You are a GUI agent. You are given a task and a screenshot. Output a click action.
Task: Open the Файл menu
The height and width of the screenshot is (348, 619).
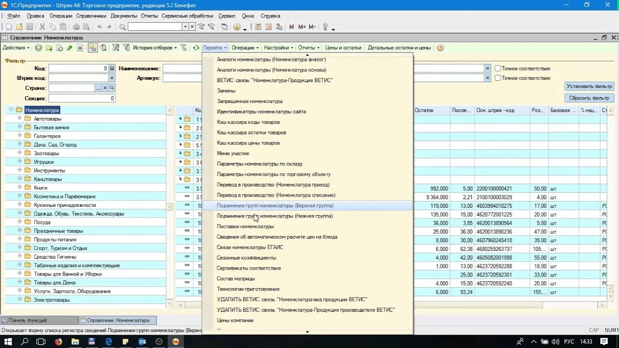pos(13,16)
